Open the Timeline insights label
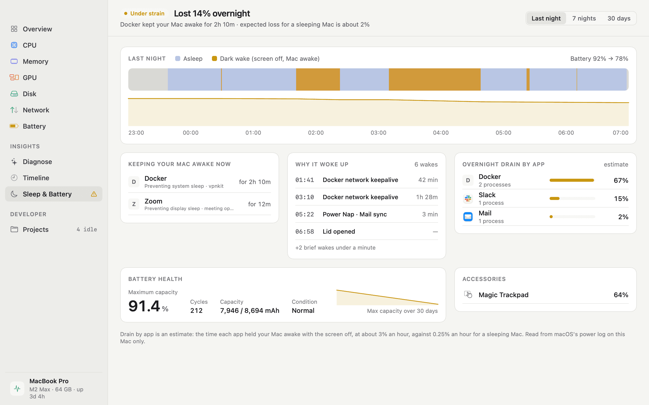 (x=36, y=178)
